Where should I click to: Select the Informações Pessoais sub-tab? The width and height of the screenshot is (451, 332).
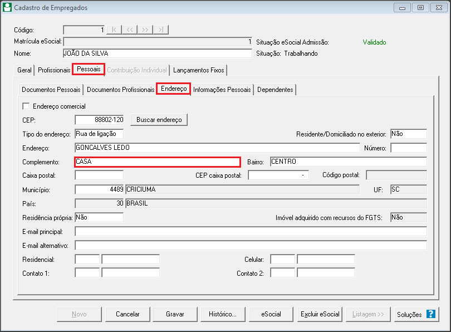222,90
